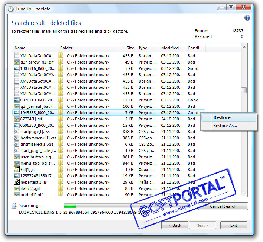Click the image icon of 87734[1].gif
Screen dimensions: 263x242
pos(16,119)
